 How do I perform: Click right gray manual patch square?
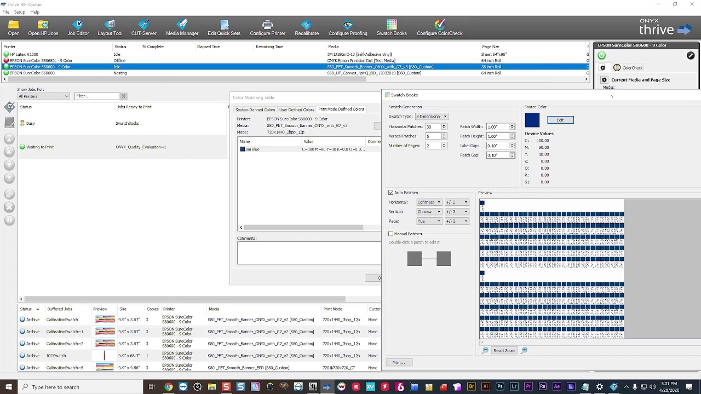[444, 258]
